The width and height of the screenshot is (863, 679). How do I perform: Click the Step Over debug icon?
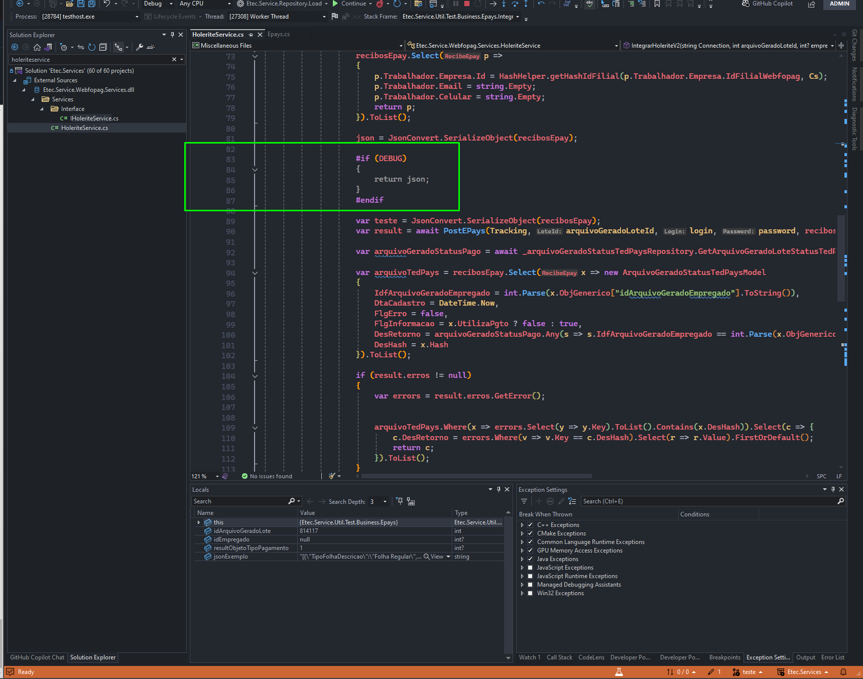tap(515, 4)
